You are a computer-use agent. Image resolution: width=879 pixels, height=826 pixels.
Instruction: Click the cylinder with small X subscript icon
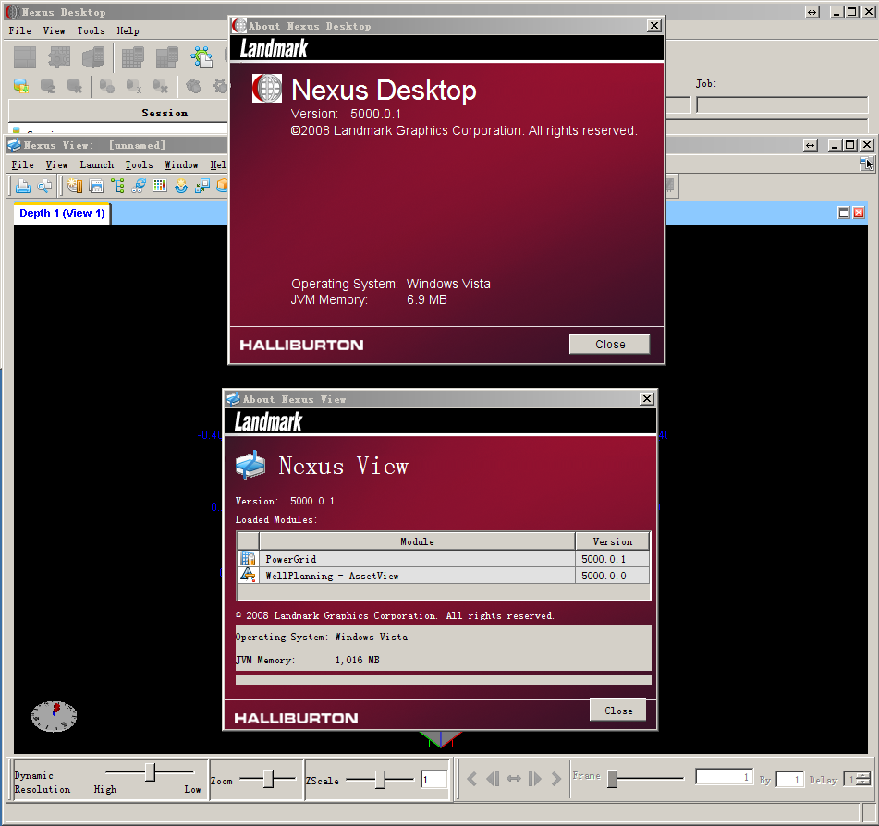coord(134,86)
